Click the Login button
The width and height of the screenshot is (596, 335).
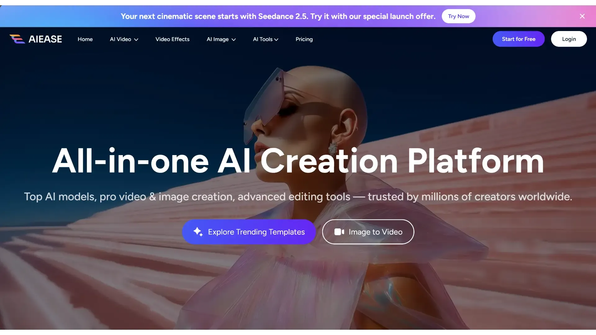[x=569, y=39]
